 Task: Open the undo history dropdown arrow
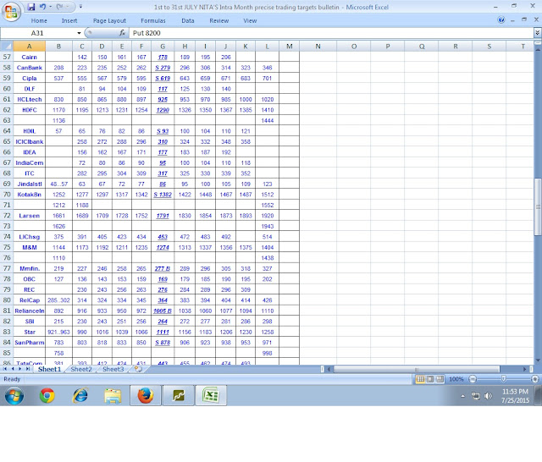(x=51, y=7)
